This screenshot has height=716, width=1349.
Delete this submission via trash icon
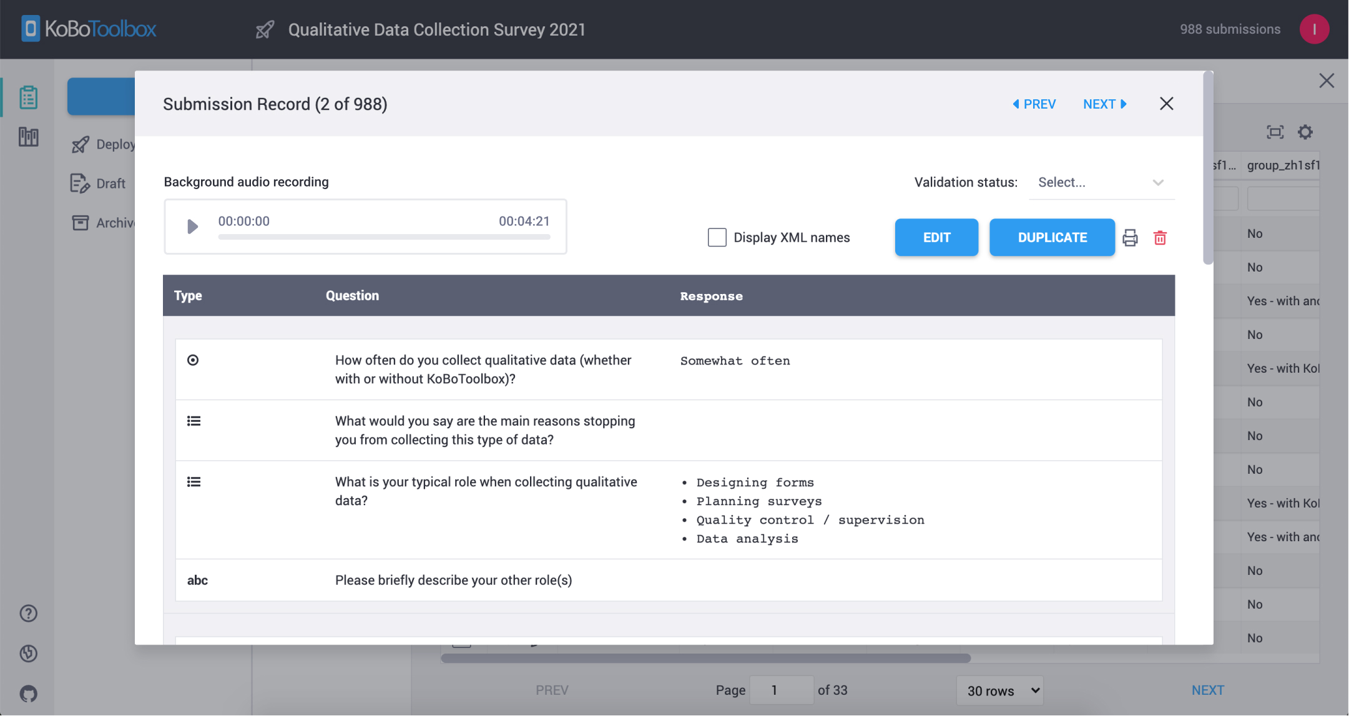pyautogui.click(x=1160, y=237)
